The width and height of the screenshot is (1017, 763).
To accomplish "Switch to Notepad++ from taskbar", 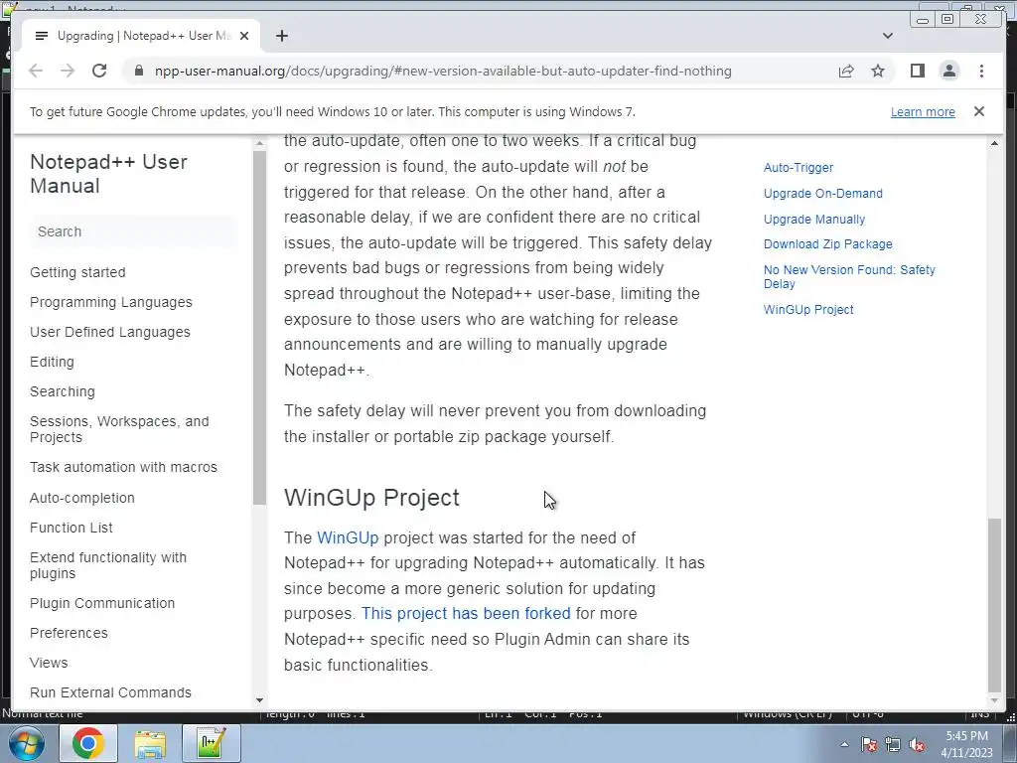I will point(212,743).
